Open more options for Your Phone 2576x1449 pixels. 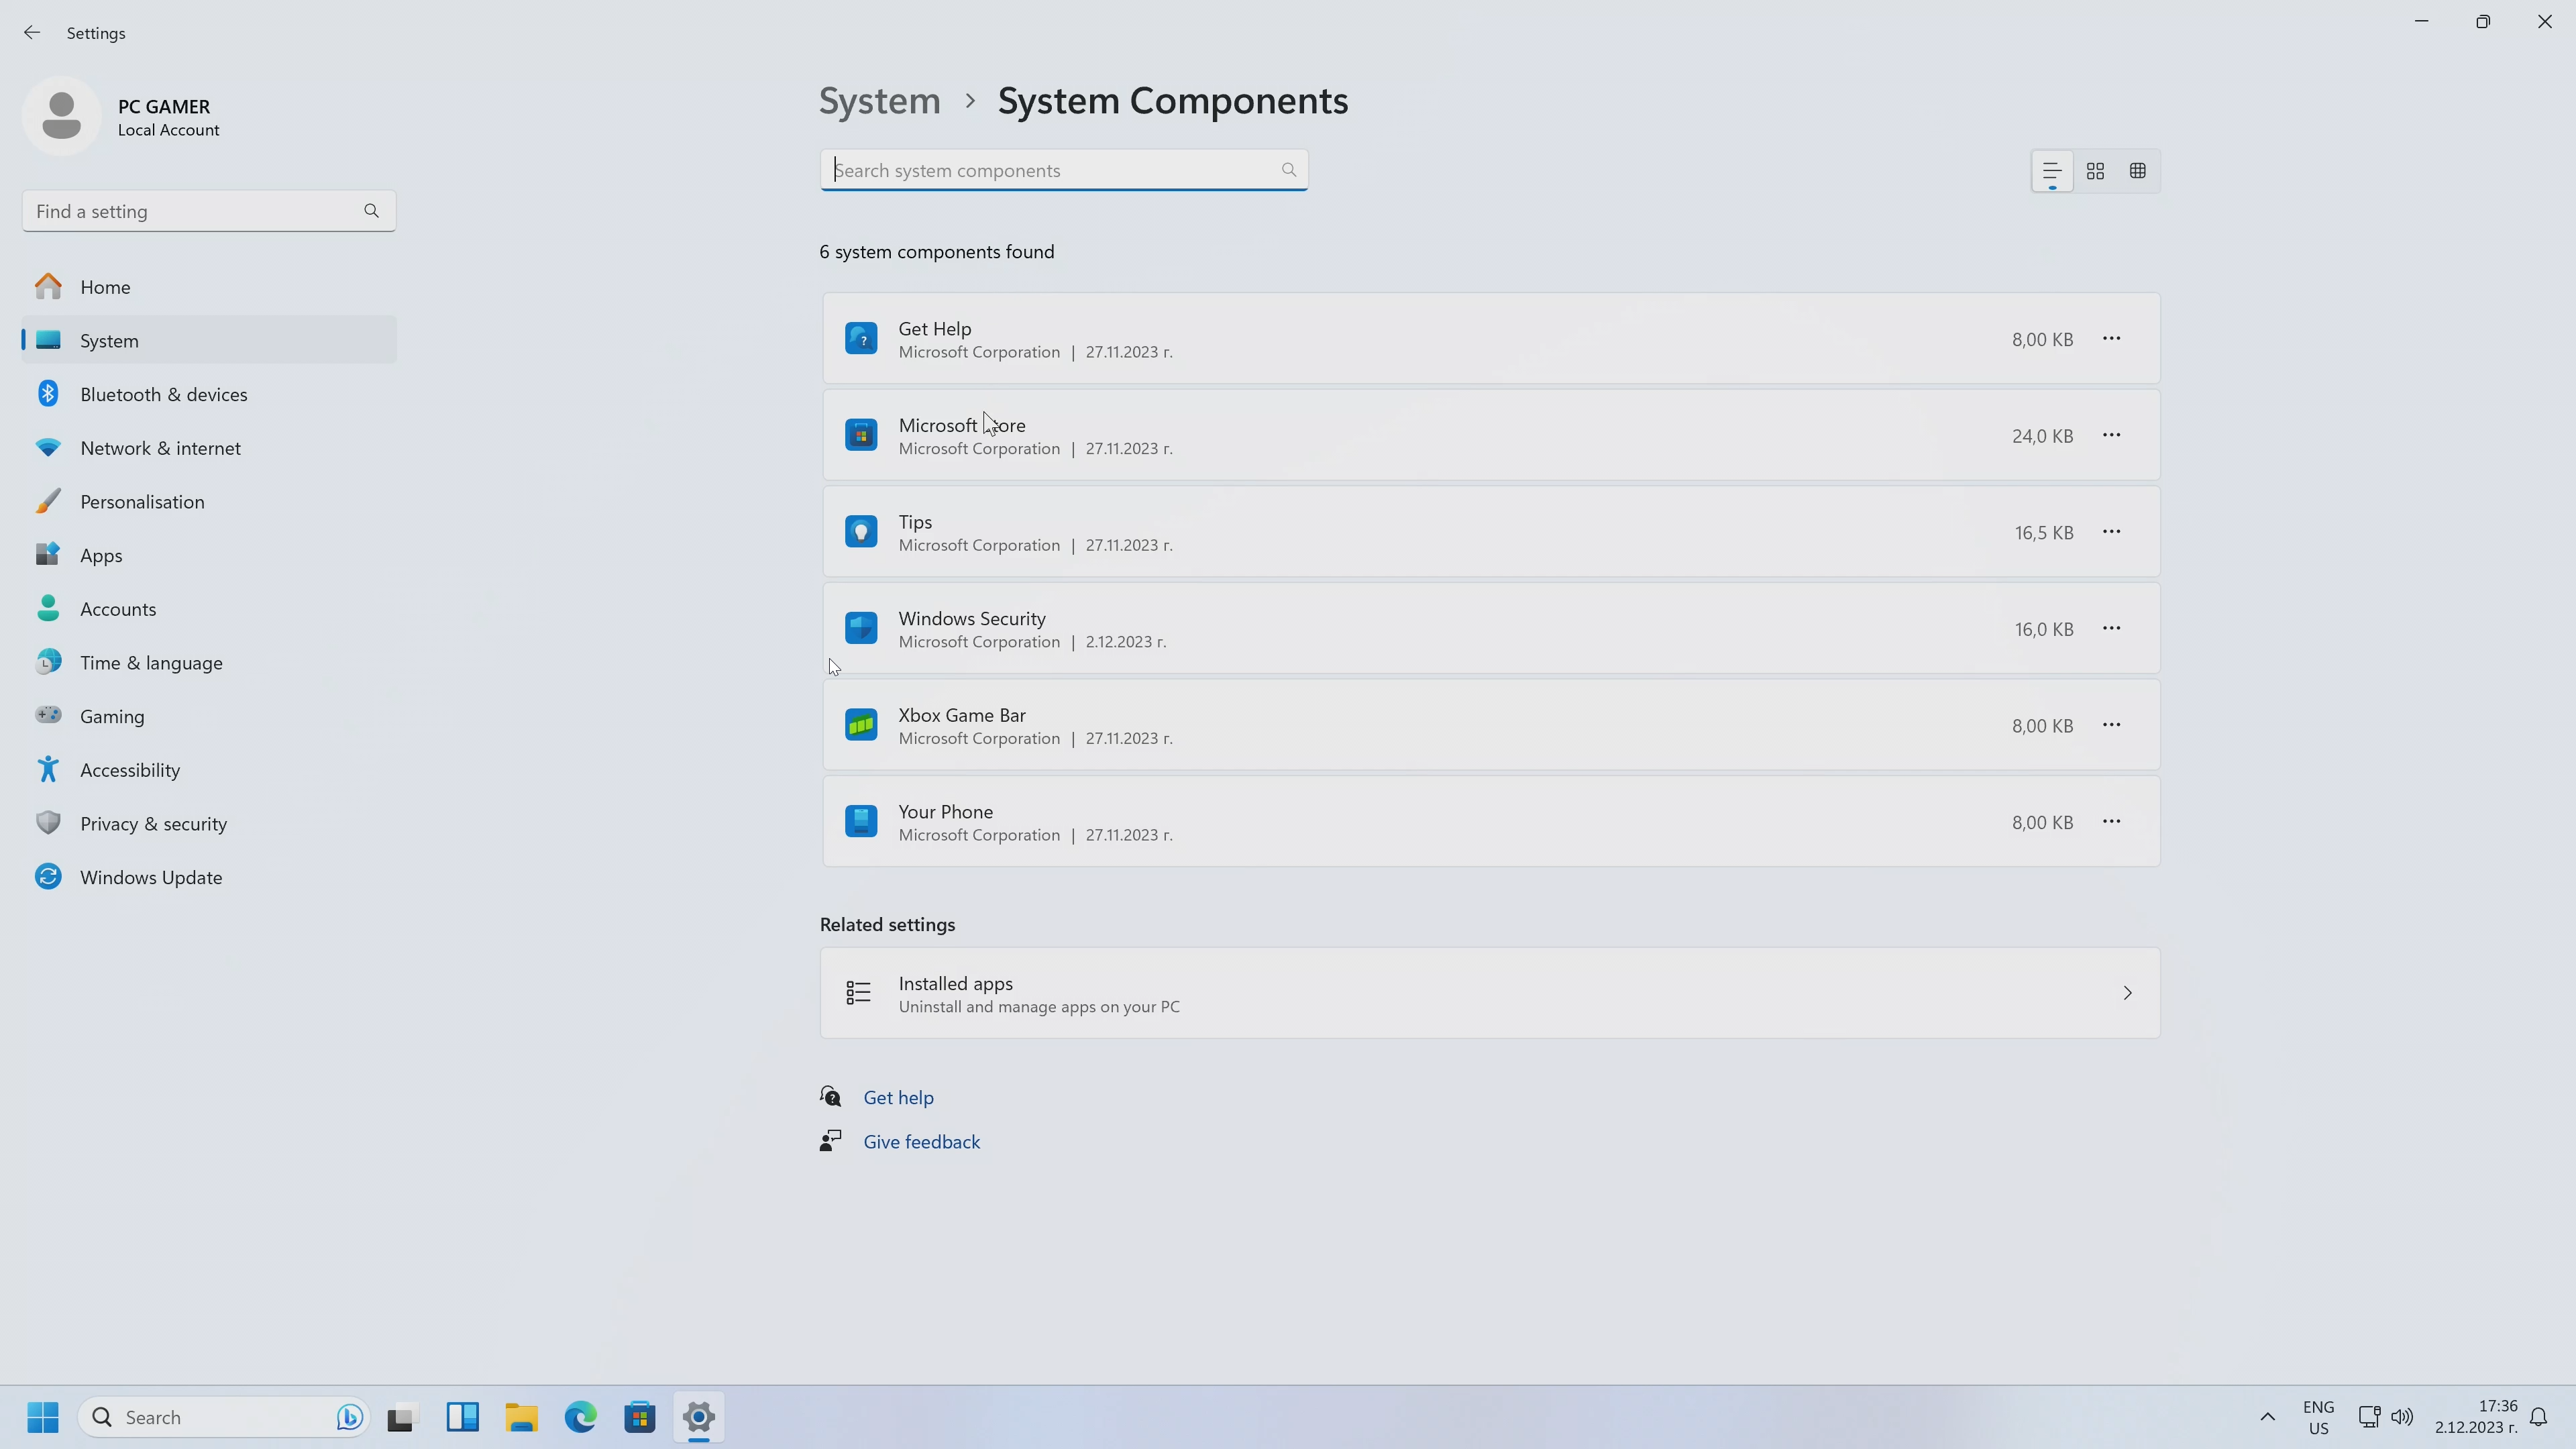(2111, 822)
